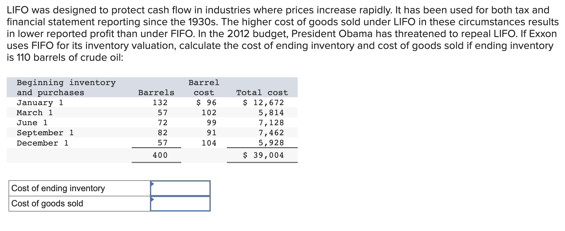This screenshot has height=231, width=565.
Task: Click the 'Beginning inventory and purchases' header
Action: pyautogui.click(x=66, y=88)
